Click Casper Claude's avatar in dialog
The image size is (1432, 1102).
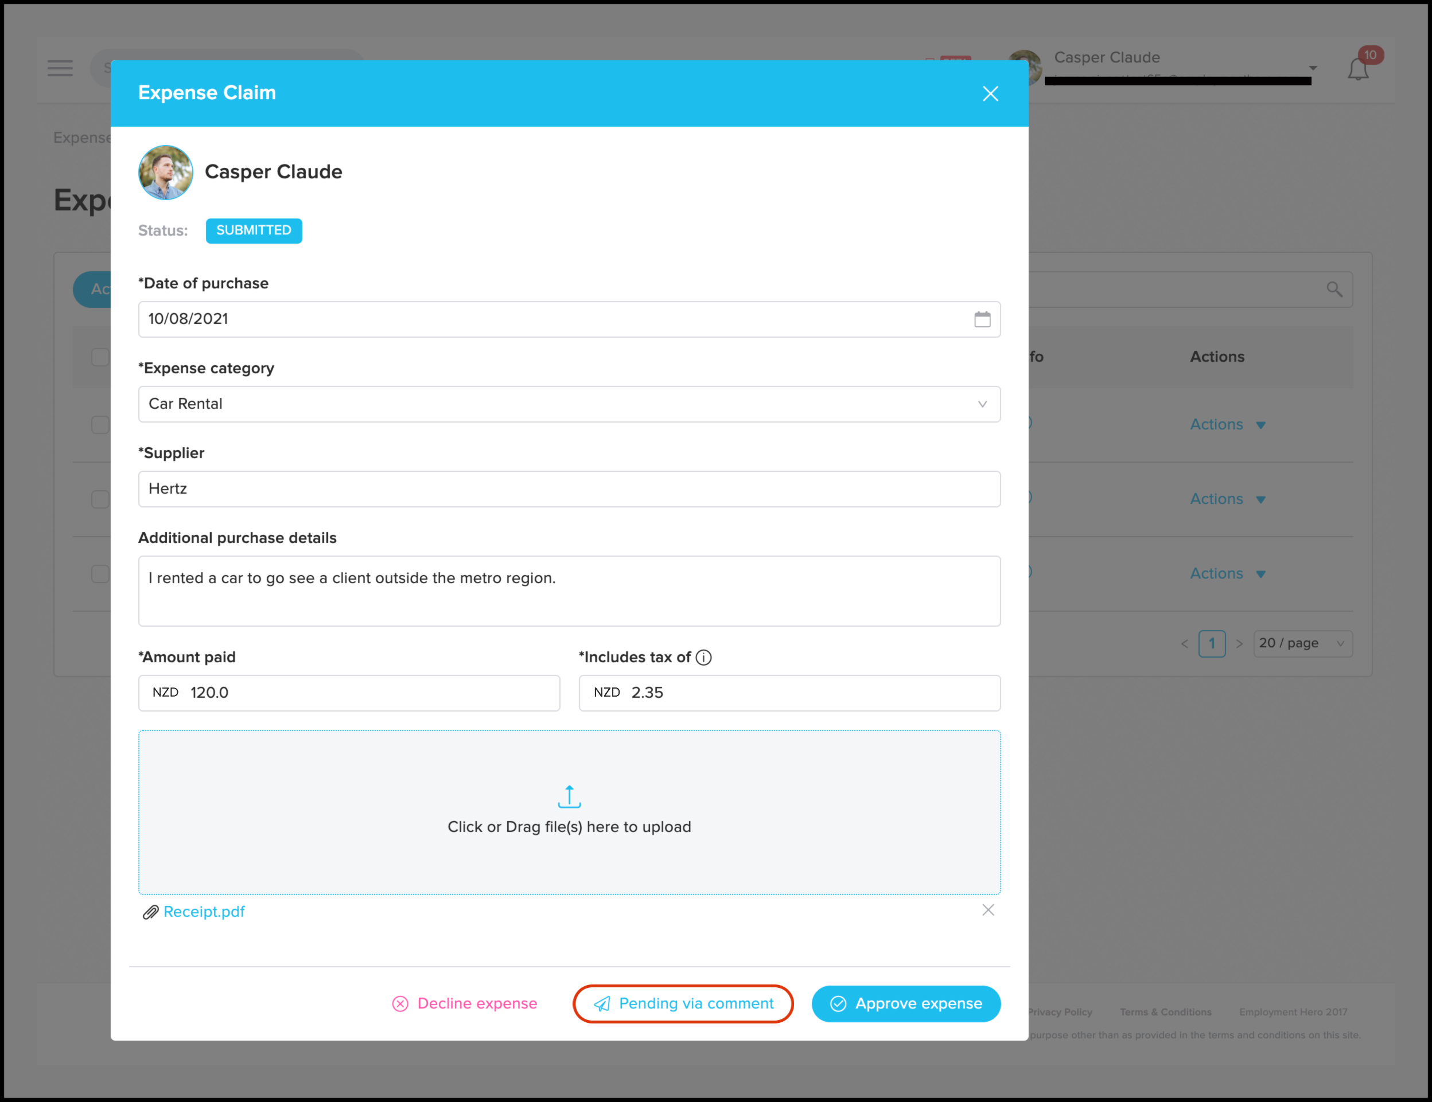pyautogui.click(x=166, y=173)
